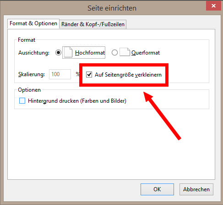Image resolution: width=223 pixels, height=205 pixels.
Task: Click the Querformat text label
Action: [x=146, y=53]
